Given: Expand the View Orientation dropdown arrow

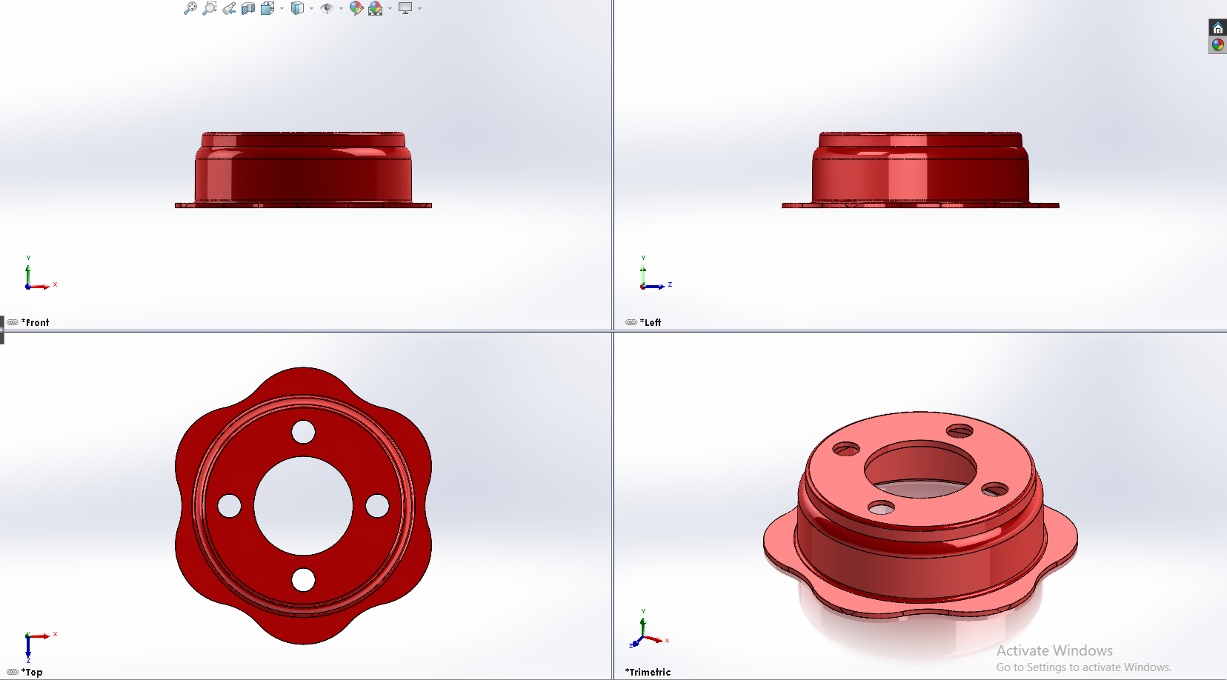Looking at the screenshot, I should 282,9.
